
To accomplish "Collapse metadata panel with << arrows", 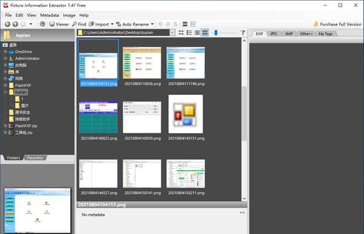I will click(x=242, y=212).
